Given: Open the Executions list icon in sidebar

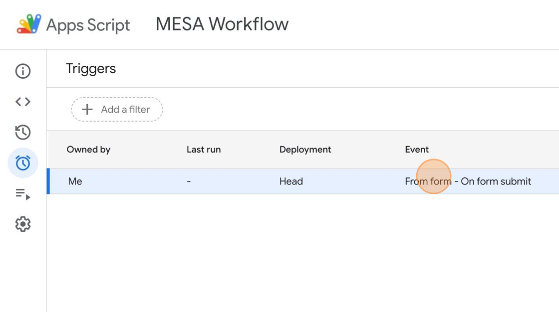Looking at the screenshot, I should 23,194.
